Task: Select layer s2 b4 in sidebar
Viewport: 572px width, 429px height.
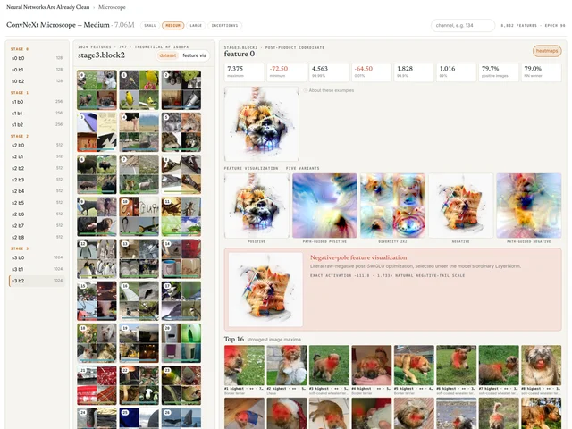Action: pos(37,191)
